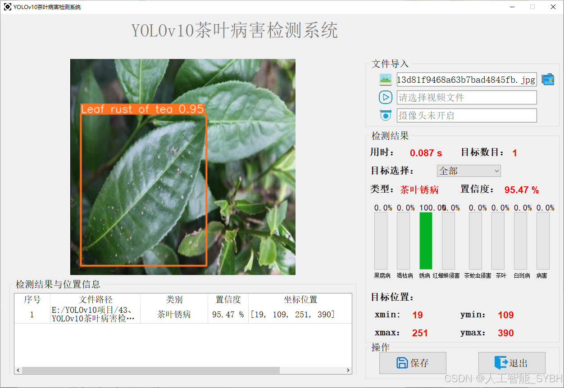Click the video file play icon
This screenshot has width=564, height=388.
point(386,97)
